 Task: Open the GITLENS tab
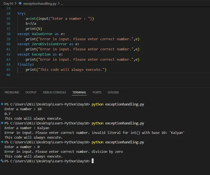[113, 92]
